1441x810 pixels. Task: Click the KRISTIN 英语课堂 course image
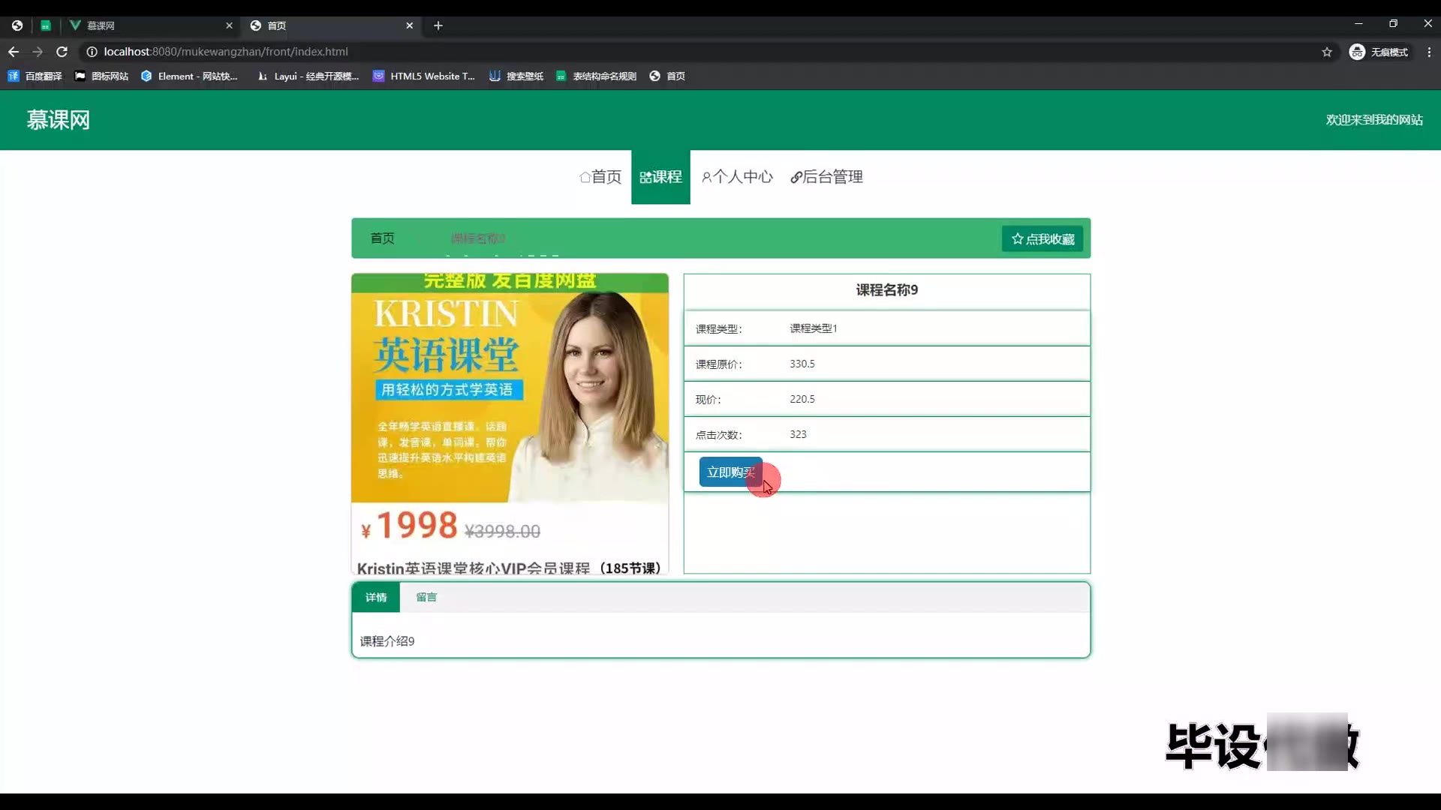click(x=510, y=424)
